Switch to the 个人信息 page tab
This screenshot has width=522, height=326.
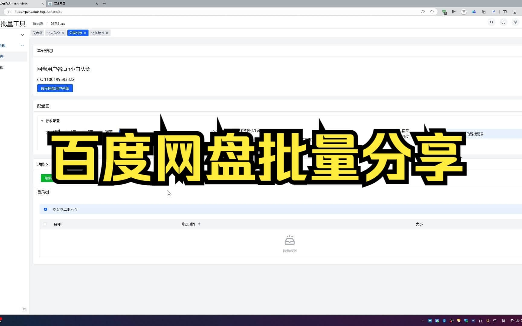53,33
